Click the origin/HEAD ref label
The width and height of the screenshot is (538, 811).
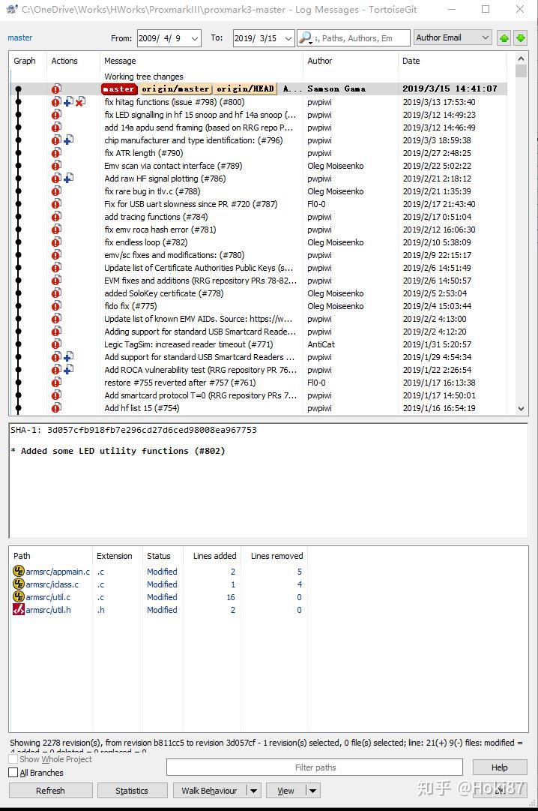point(245,89)
